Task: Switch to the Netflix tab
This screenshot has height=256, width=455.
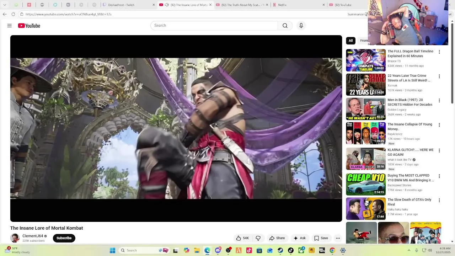Action: pyautogui.click(x=299, y=5)
